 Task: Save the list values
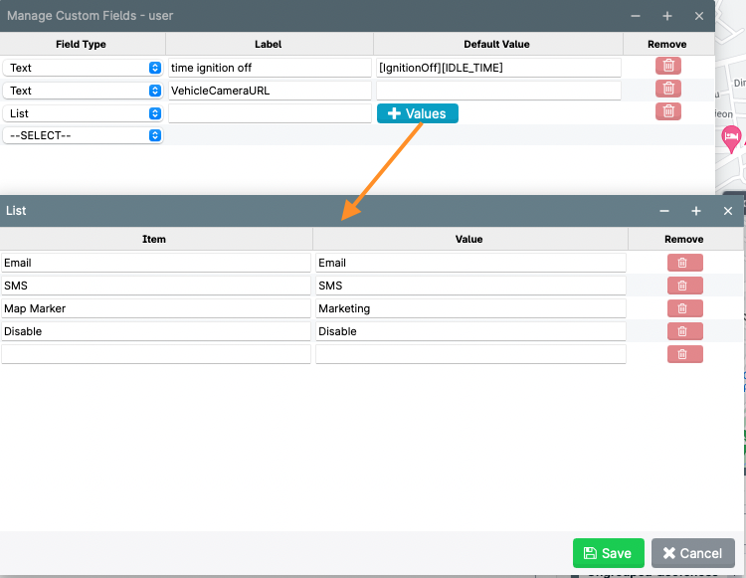(608, 553)
